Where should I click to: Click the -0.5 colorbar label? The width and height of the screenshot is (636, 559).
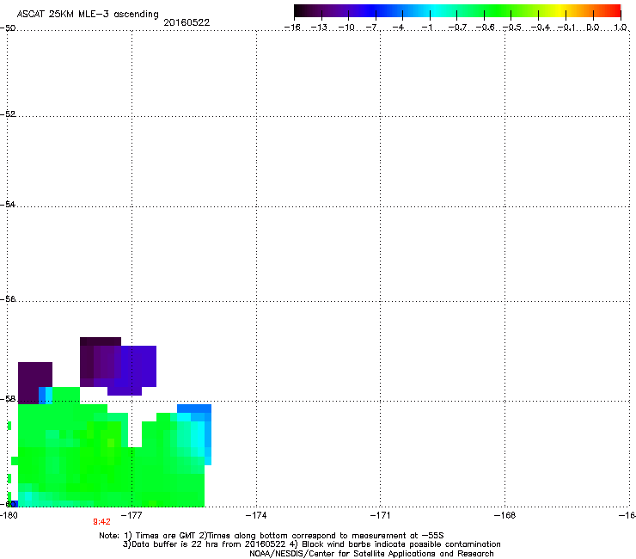pos(512,28)
